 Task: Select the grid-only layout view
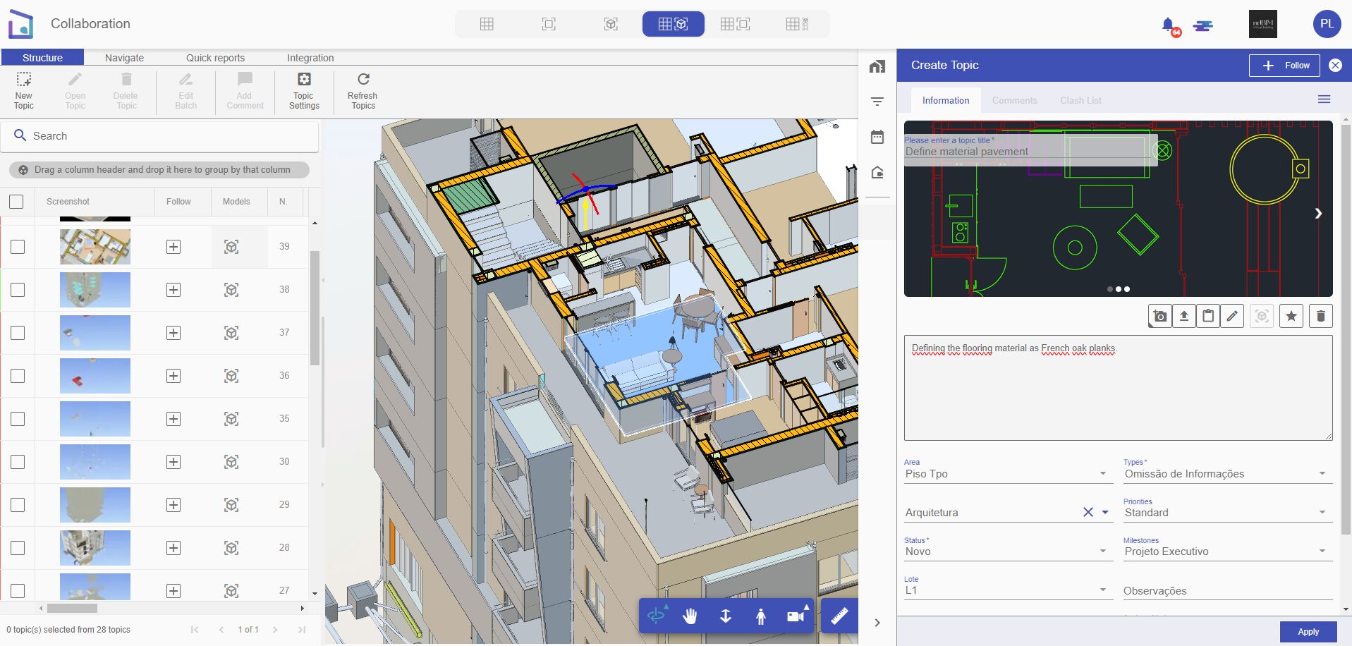coord(487,23)
